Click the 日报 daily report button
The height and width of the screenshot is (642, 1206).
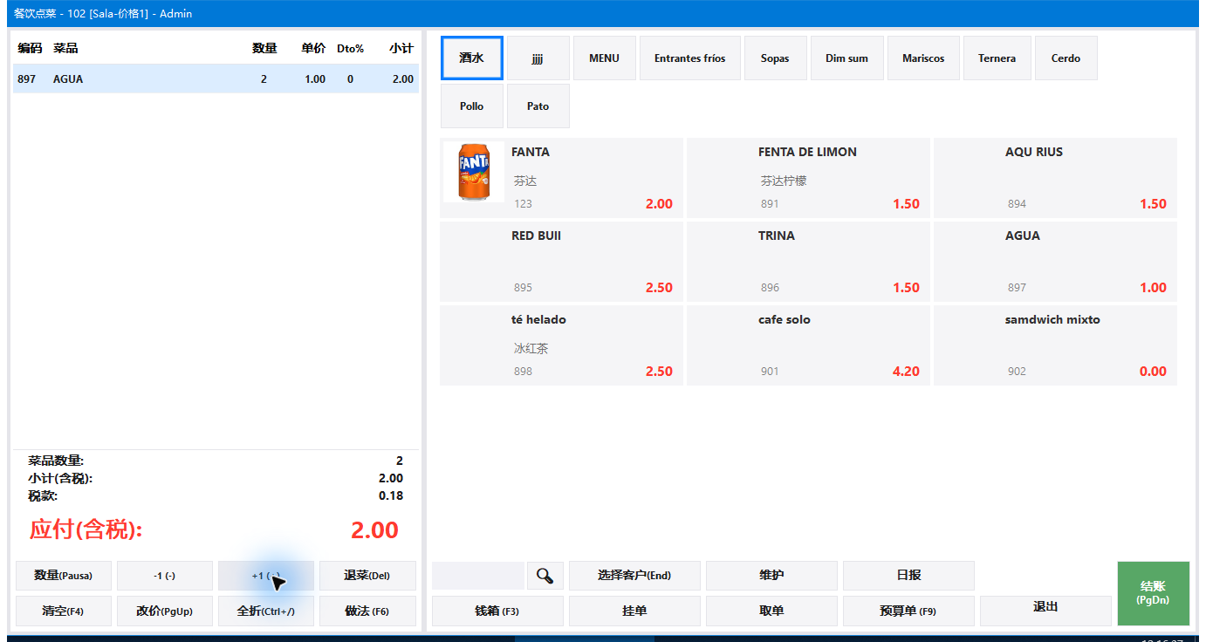(908, 576)
